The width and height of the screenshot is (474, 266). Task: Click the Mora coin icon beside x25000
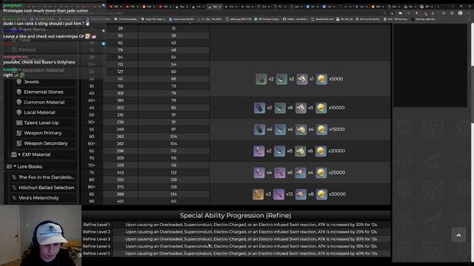[321, 172]
